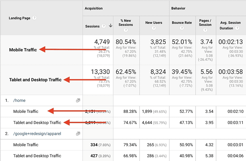
Task: Open the /home landing page link
Action: 19,100
